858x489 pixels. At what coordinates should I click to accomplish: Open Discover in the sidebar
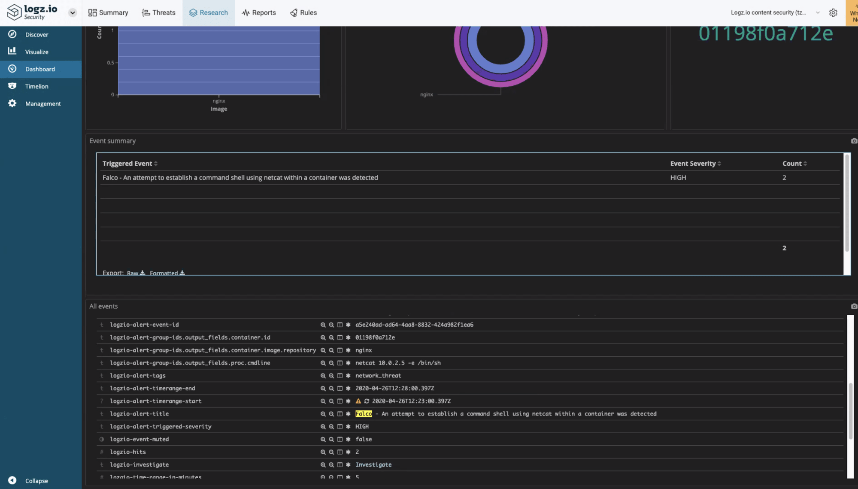(x=36, y=34)
